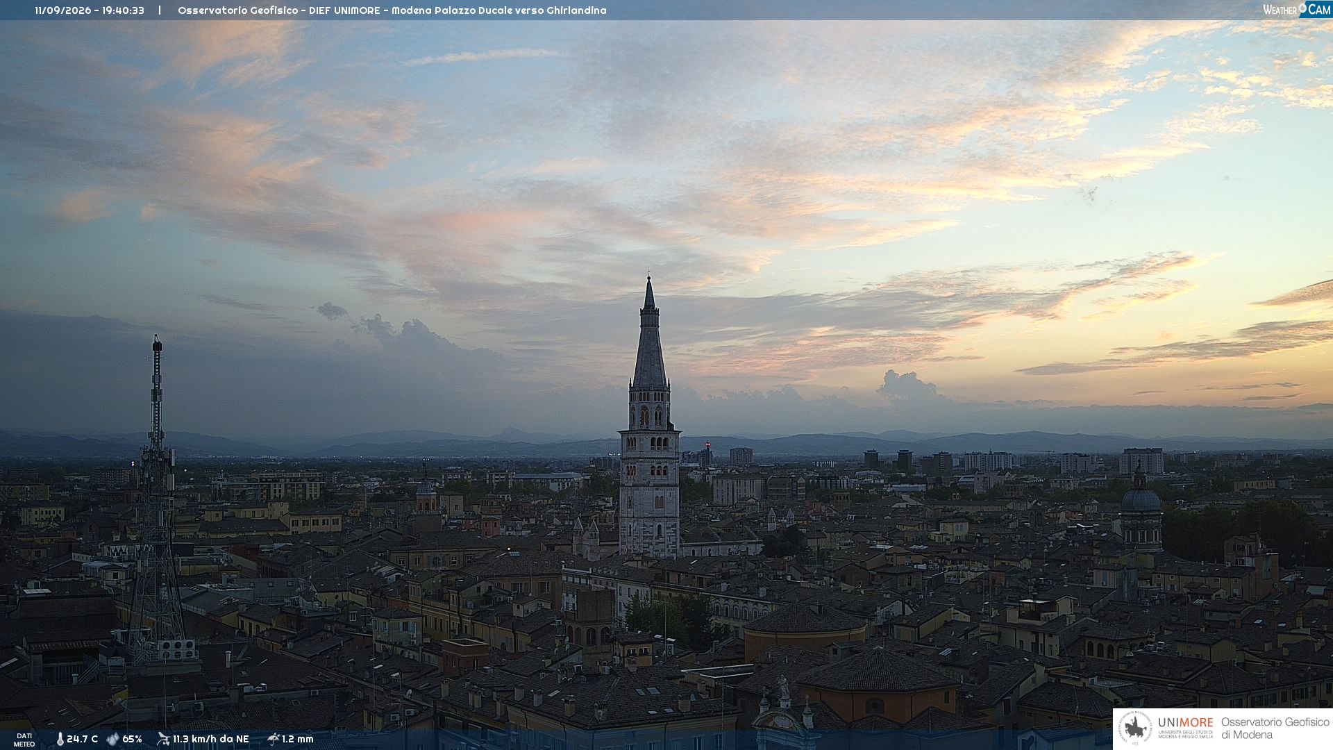Image resolution: width=1333 pixels, height=750 pixels.
Task: Click Osservatorio Geofisico di Modena text
Action: pos(1275,728)
